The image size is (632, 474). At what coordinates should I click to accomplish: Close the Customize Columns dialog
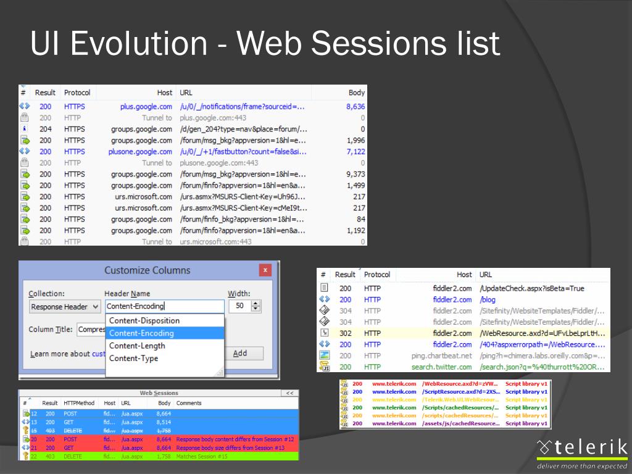pos(265,270)
